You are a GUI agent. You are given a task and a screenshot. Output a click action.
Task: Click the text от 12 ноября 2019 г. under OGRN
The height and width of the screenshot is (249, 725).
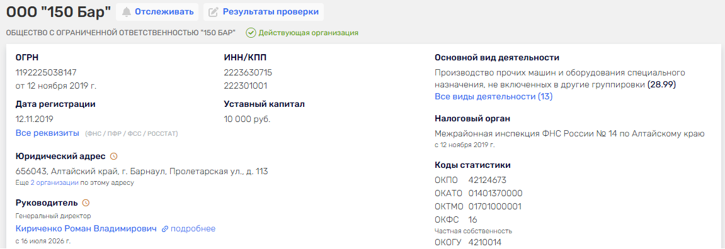point(56,86)
